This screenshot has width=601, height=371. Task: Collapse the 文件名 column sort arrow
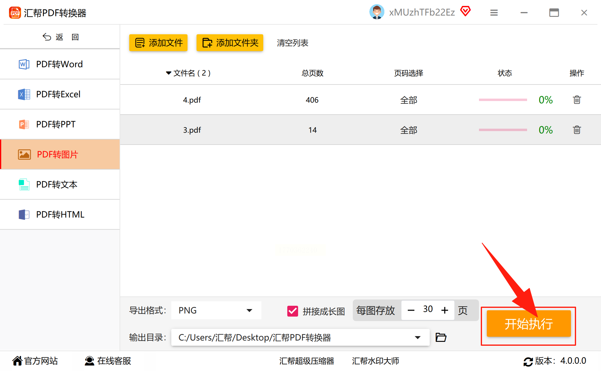[169, 73]
